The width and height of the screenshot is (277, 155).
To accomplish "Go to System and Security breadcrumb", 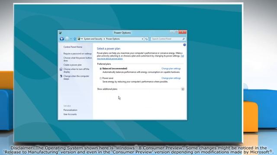I will click(93, 39).
